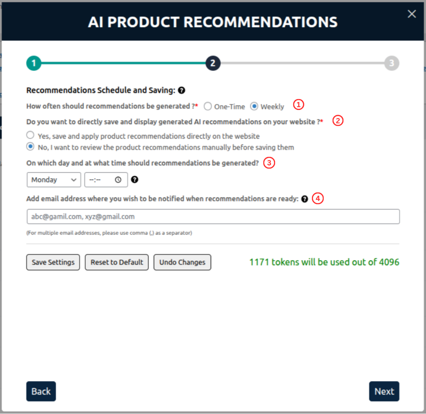Click the Reset to Default button

pyautogui.click(x=117, y=262)
